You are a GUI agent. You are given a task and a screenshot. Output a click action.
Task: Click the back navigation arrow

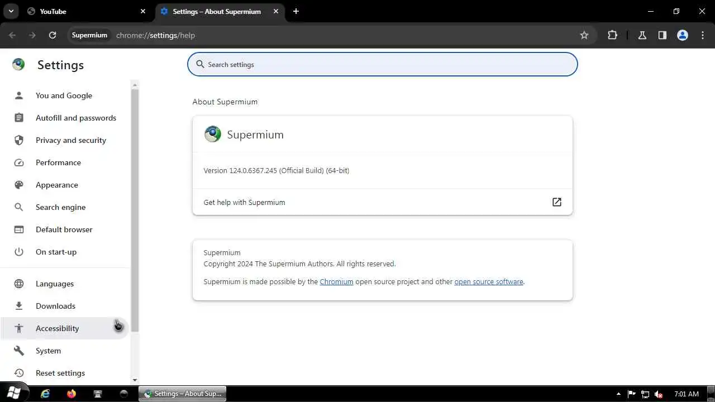point(12,35)
